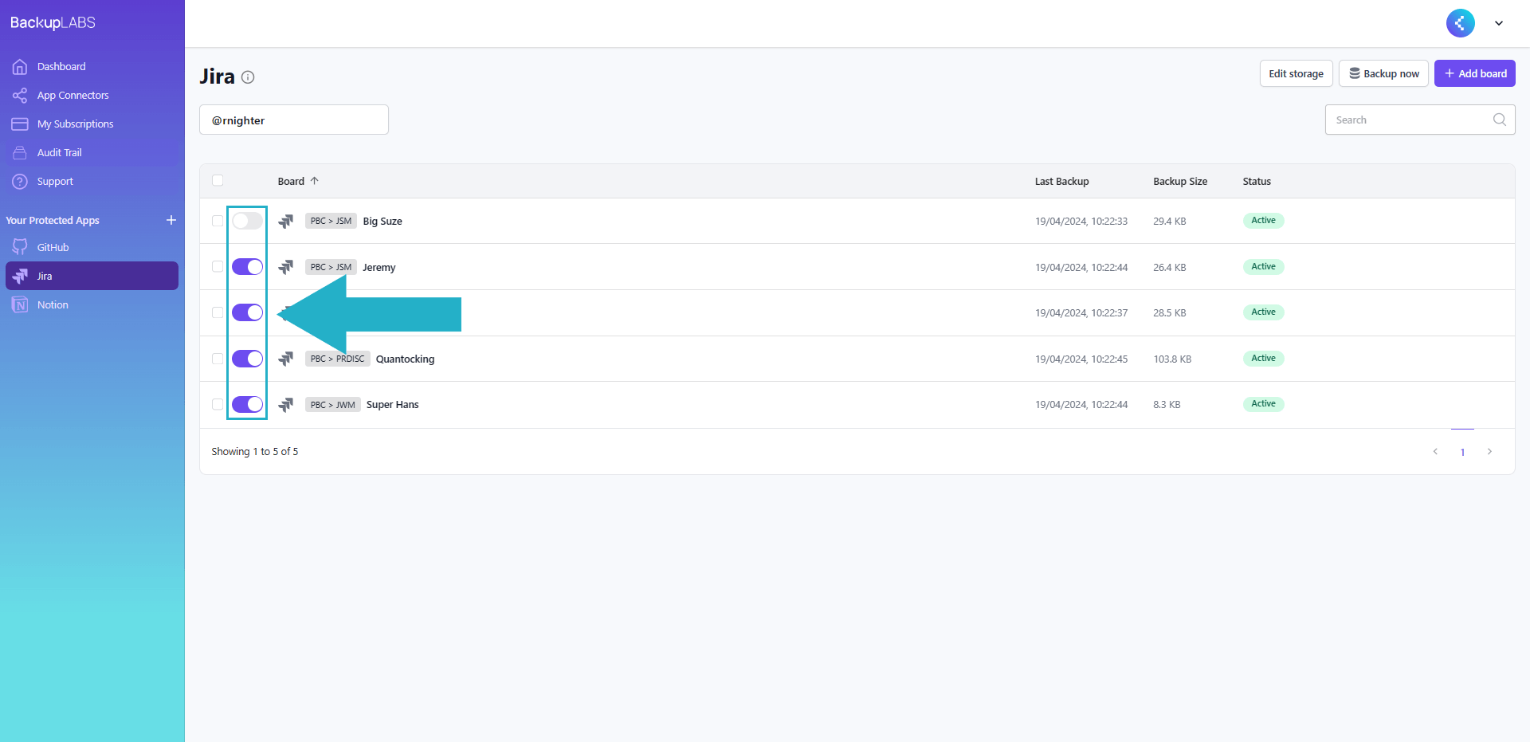Open Audit Trail menu item
This screenshot has width=1530, height=742.
pos(92,153)
